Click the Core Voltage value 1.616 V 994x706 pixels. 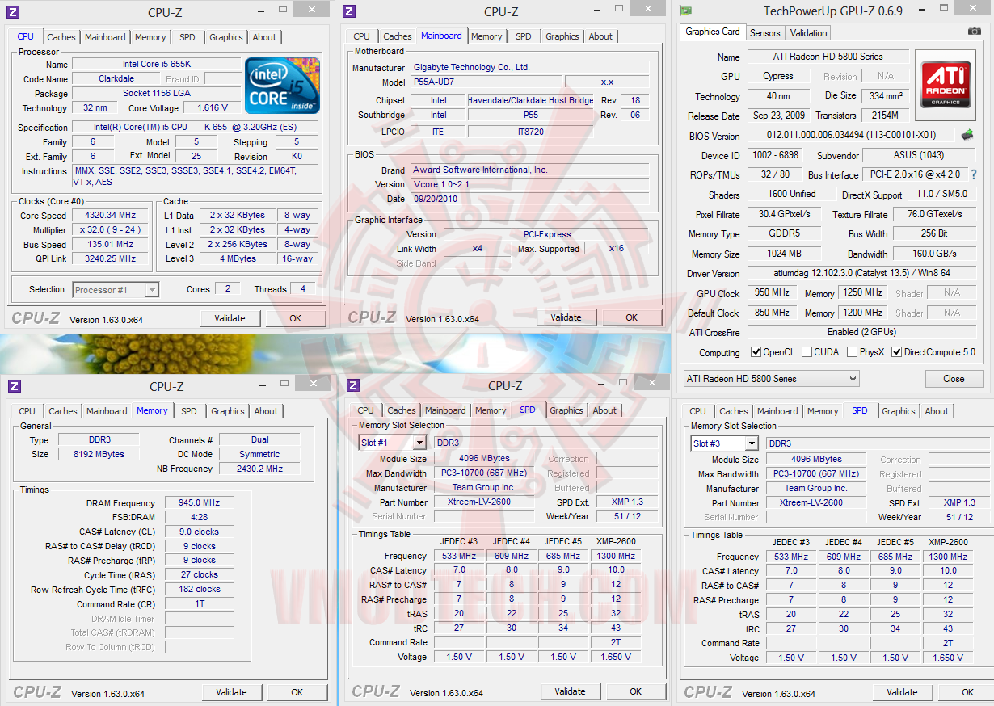click(211, 107)
